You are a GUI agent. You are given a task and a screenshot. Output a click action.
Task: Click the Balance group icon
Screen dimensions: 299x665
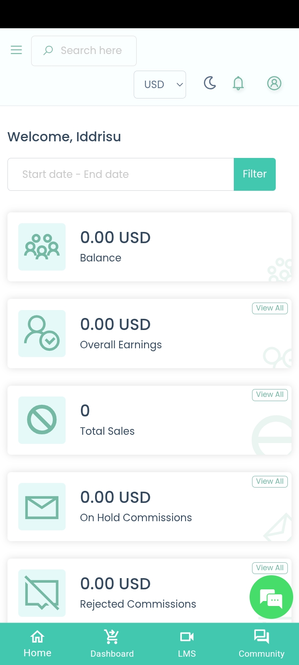pos(42,247)
